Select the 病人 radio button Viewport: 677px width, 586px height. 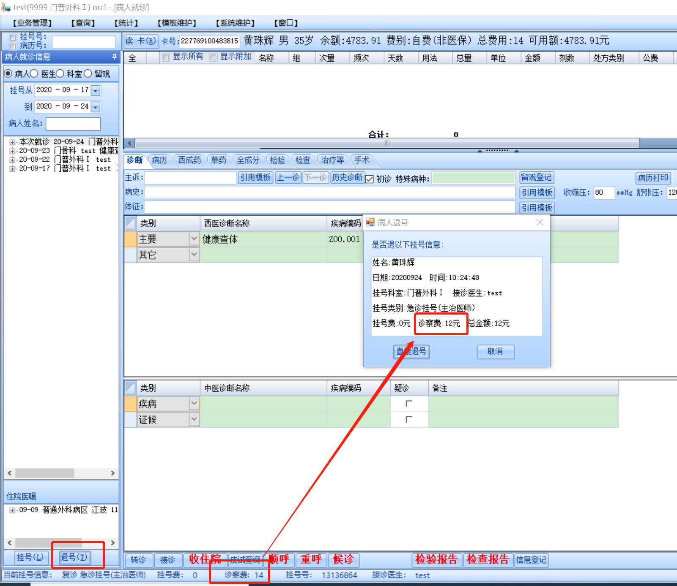[8, 73]
